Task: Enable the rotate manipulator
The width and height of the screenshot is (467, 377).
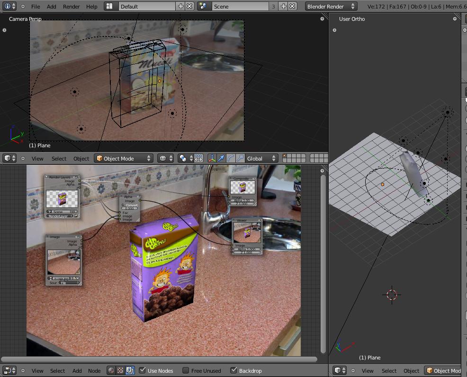Action: [x=231, y=158]
